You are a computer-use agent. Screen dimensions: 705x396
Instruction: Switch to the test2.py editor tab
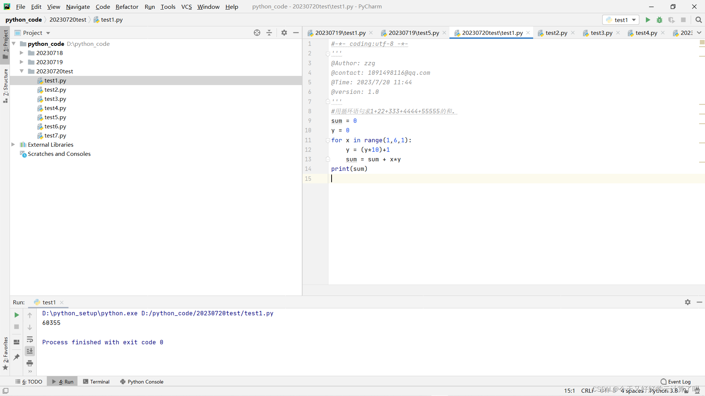pyautogui.click(x=556, y=33)
